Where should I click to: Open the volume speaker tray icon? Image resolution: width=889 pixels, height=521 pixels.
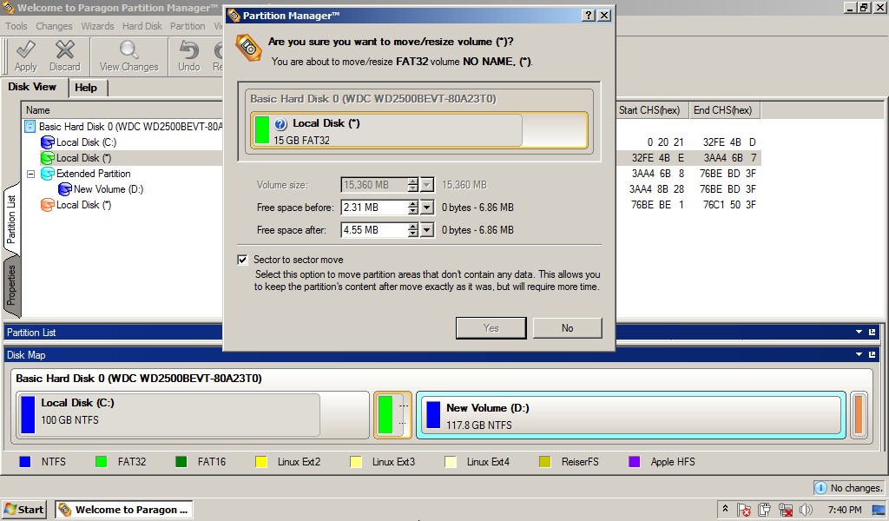806,510
